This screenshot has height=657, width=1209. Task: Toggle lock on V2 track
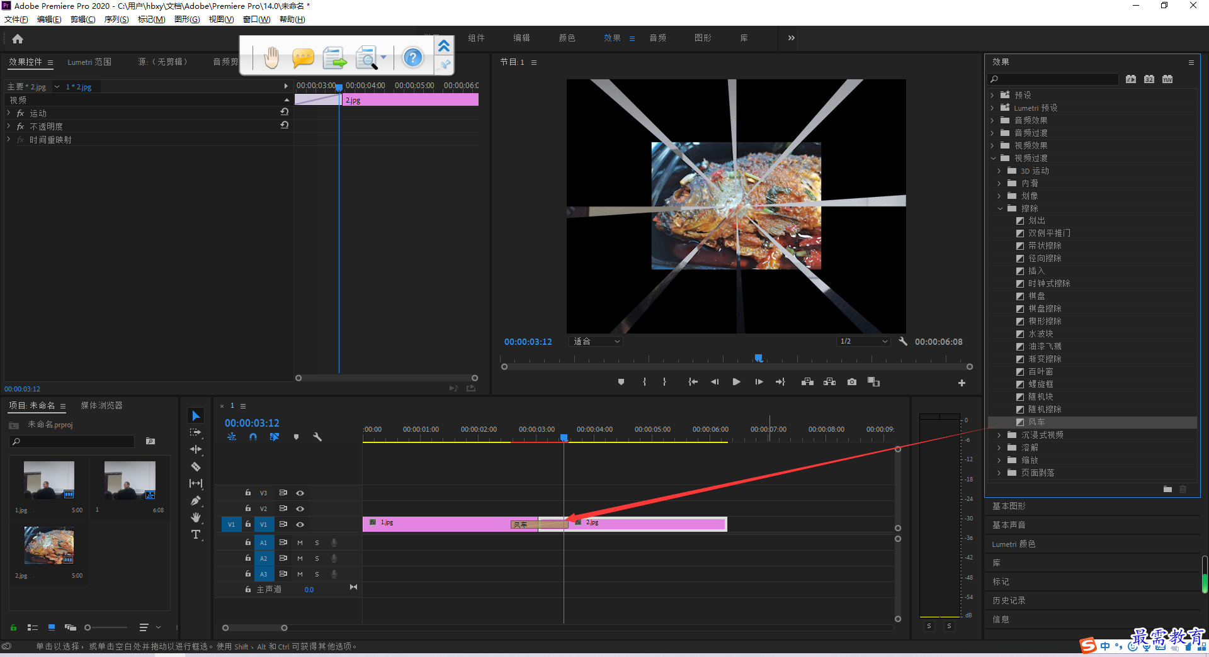click(x=248, y=508)
